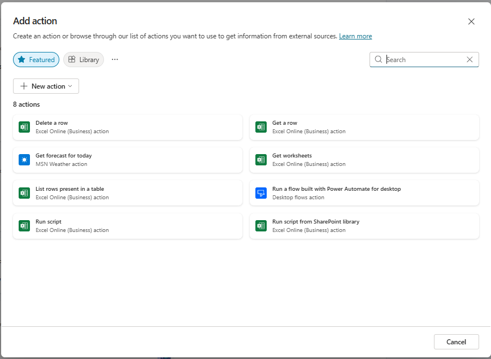Click the magnifier icon in the search box
The width and height of the screenshot is (491, 359).
[378, 59]
